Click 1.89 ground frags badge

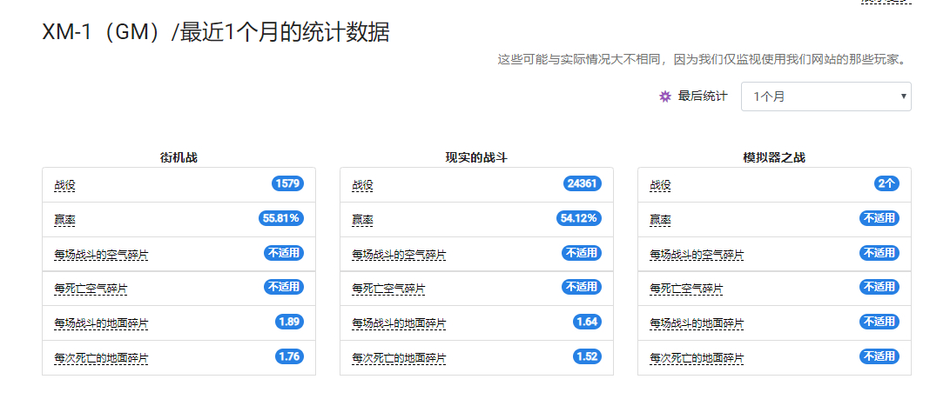[x=290, y=322]
